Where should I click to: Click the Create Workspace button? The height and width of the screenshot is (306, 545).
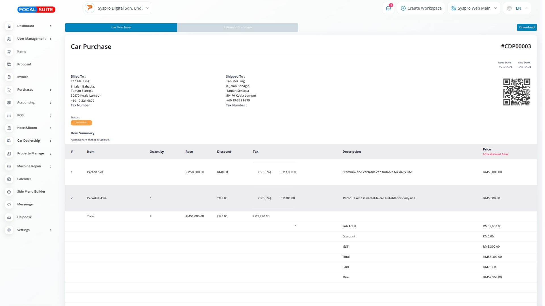click(421, 8)
